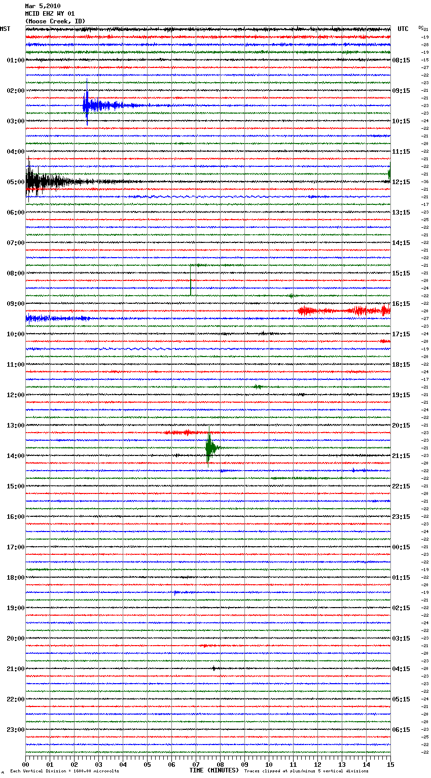Viewport: 431px width, 778px height.
Task: Click the location label '(Moose Creek, ID)'
Action: 55,21
